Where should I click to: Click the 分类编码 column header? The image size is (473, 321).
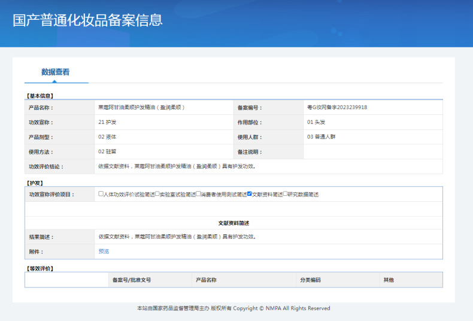tap(310, 280)
